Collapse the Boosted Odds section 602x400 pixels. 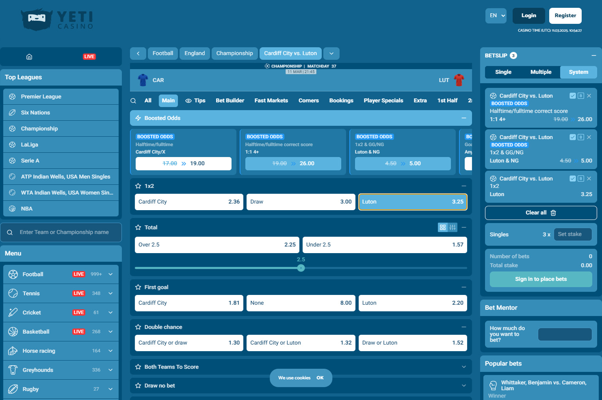(x=464, y=118)
